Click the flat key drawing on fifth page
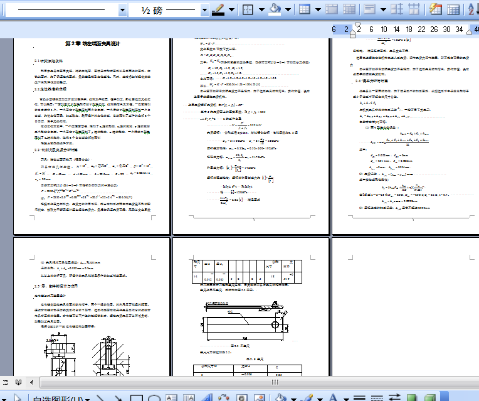 [245, 321]
